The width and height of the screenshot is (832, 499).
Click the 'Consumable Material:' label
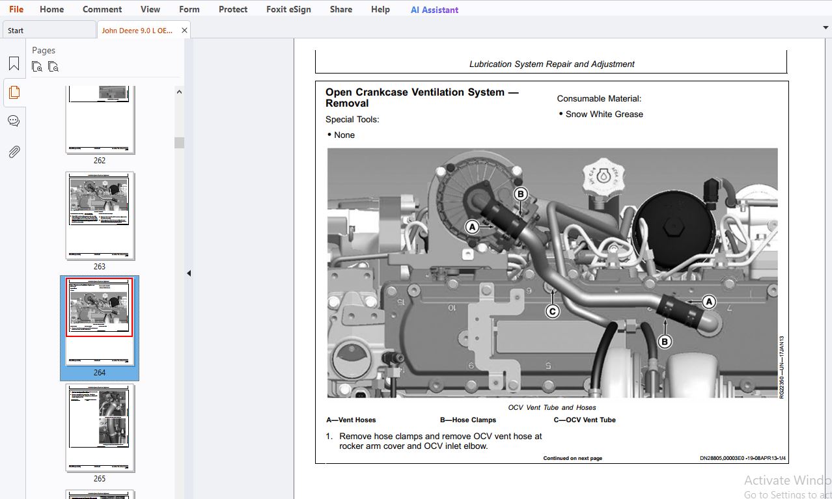coord(599,98)
